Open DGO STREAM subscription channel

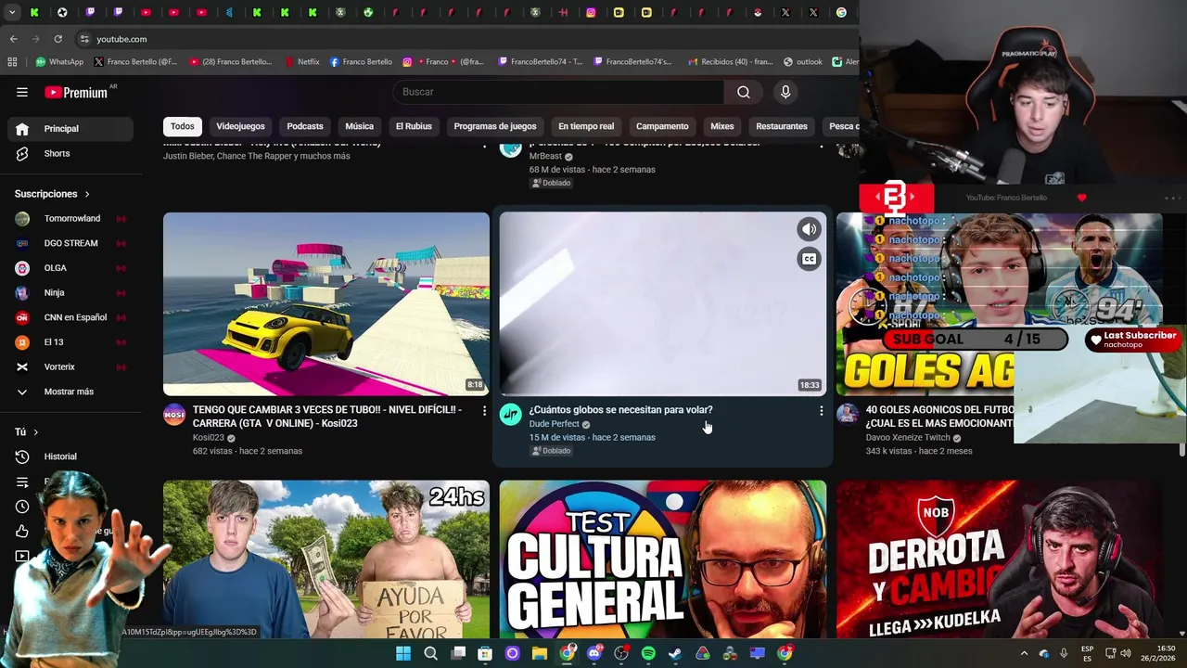pyautogui.click(x=70, y=243)
